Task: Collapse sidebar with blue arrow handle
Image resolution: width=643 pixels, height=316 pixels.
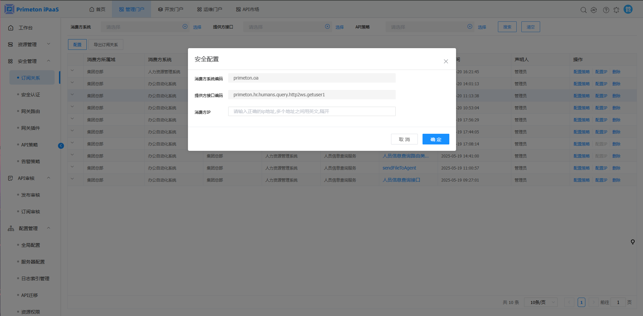Action: (61, 146)
